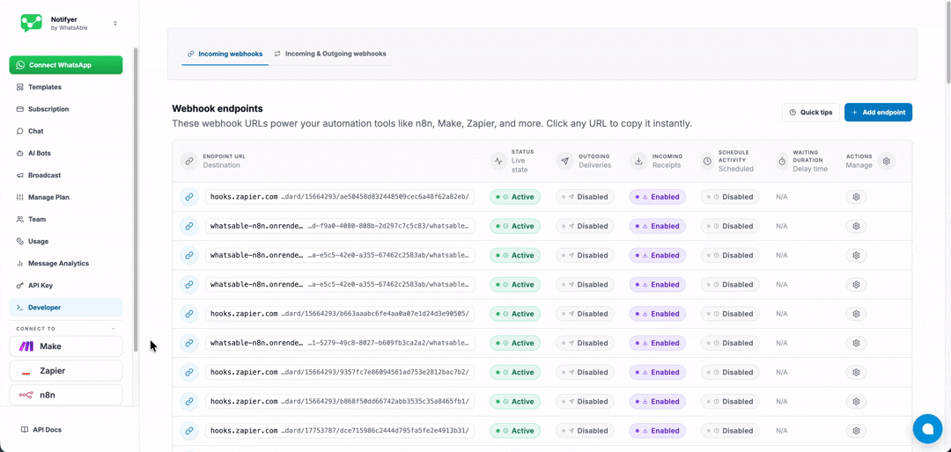Click the Add endpoint button

(x=878, y=112)
